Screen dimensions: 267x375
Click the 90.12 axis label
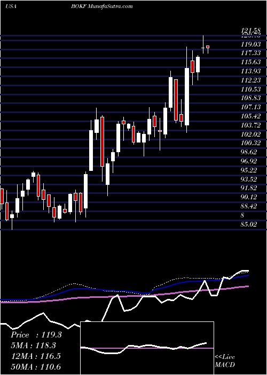249,198
